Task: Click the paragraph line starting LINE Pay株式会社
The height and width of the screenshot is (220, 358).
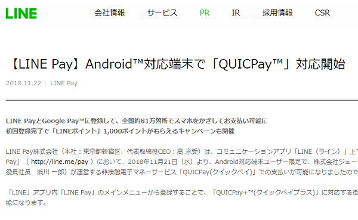Action: pos(182,151)
